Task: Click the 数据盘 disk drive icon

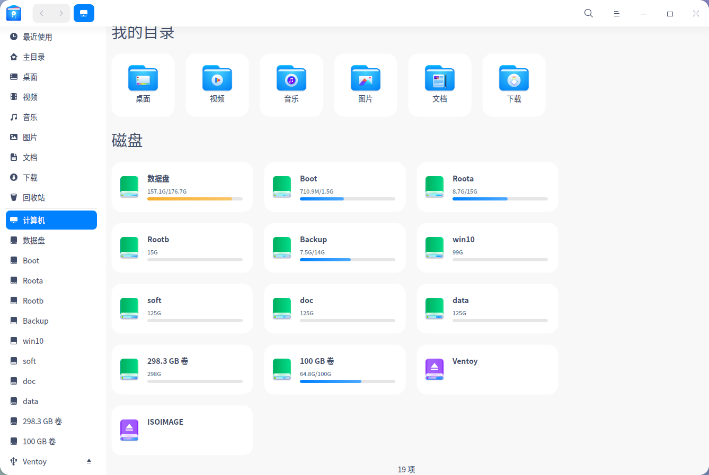Action: [129, 187]
